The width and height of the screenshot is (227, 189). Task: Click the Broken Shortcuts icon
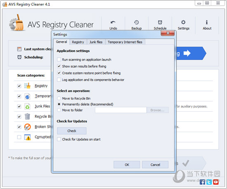point(27,127)
